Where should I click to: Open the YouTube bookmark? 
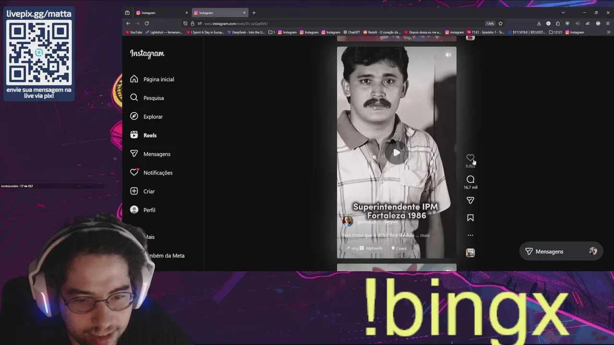click(134, 32)
